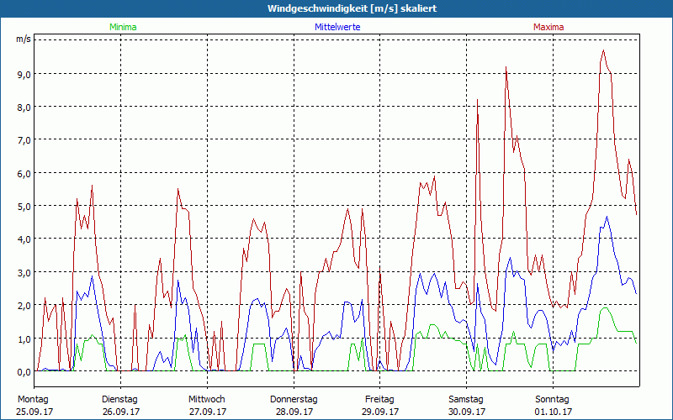Click the '1,0' y-axis value
Screen dimensions: 673x420
24,339
